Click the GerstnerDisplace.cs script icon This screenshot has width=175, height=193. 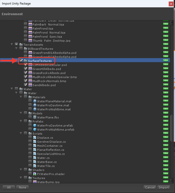[x=35, y=141]
